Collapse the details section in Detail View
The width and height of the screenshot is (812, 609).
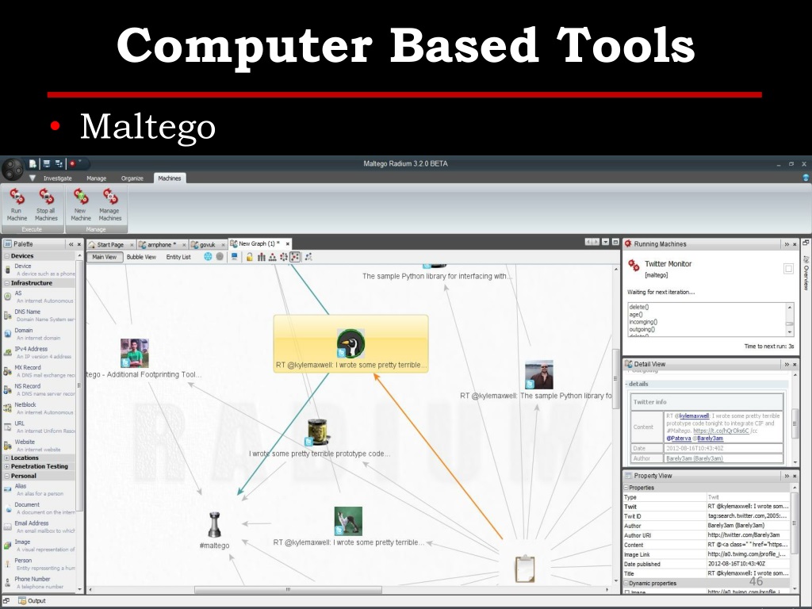(626, 385)
